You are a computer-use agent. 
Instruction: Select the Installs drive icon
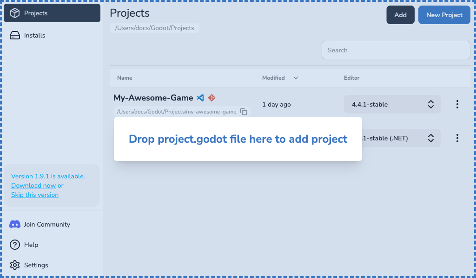point(14,35)
